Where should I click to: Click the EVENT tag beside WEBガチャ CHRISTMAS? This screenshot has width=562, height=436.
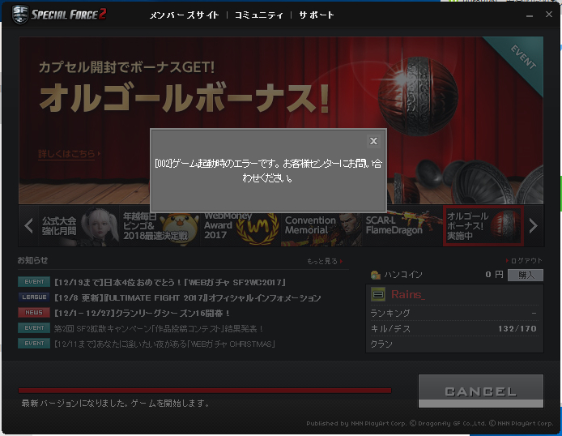coord(34,344)
